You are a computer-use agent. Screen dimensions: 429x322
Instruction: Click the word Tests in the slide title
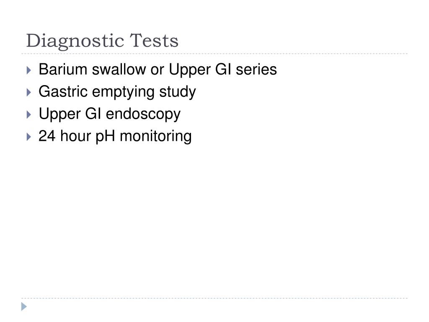point(154,41)
